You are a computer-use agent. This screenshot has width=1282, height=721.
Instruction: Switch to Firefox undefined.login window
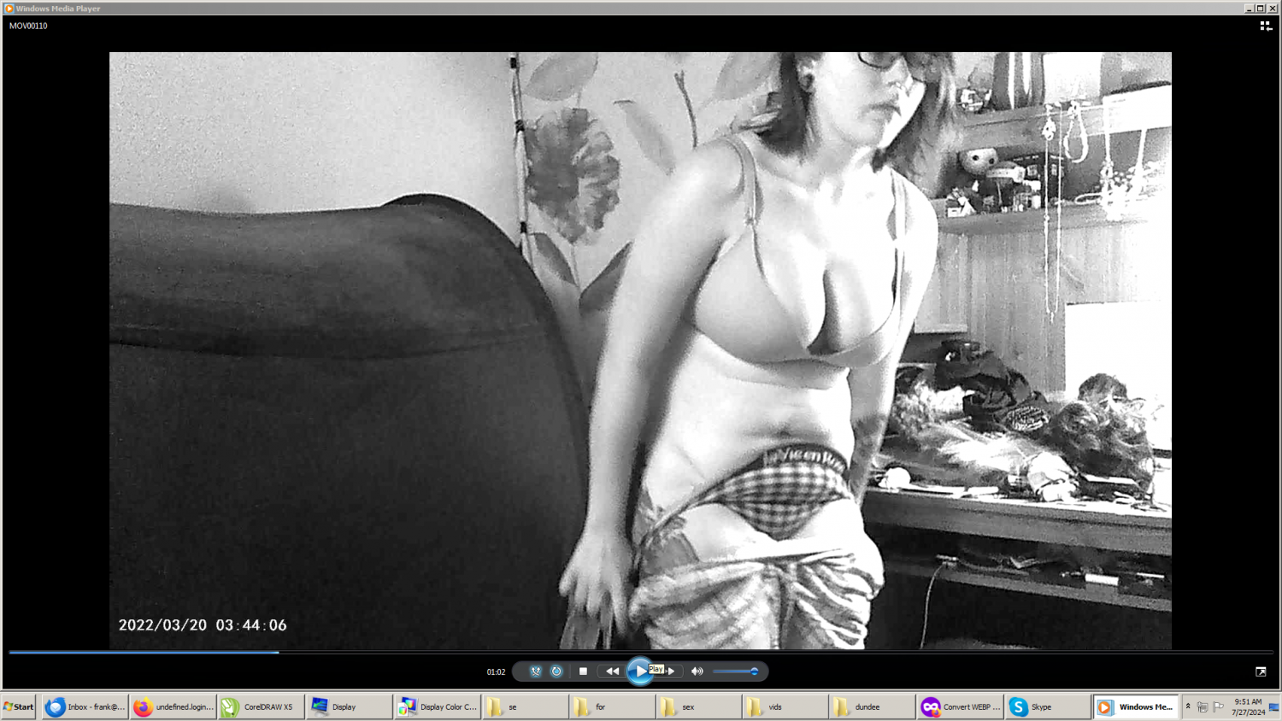tap(173, 706)
